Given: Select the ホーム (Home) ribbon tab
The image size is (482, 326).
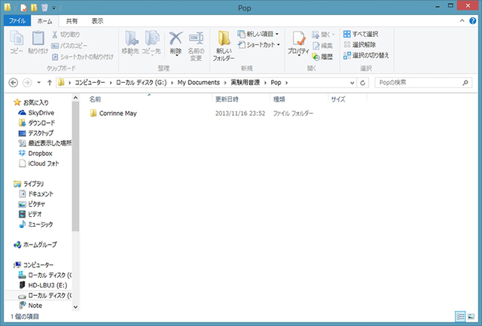Looking at the screenshot, I should tap(45, 21).
